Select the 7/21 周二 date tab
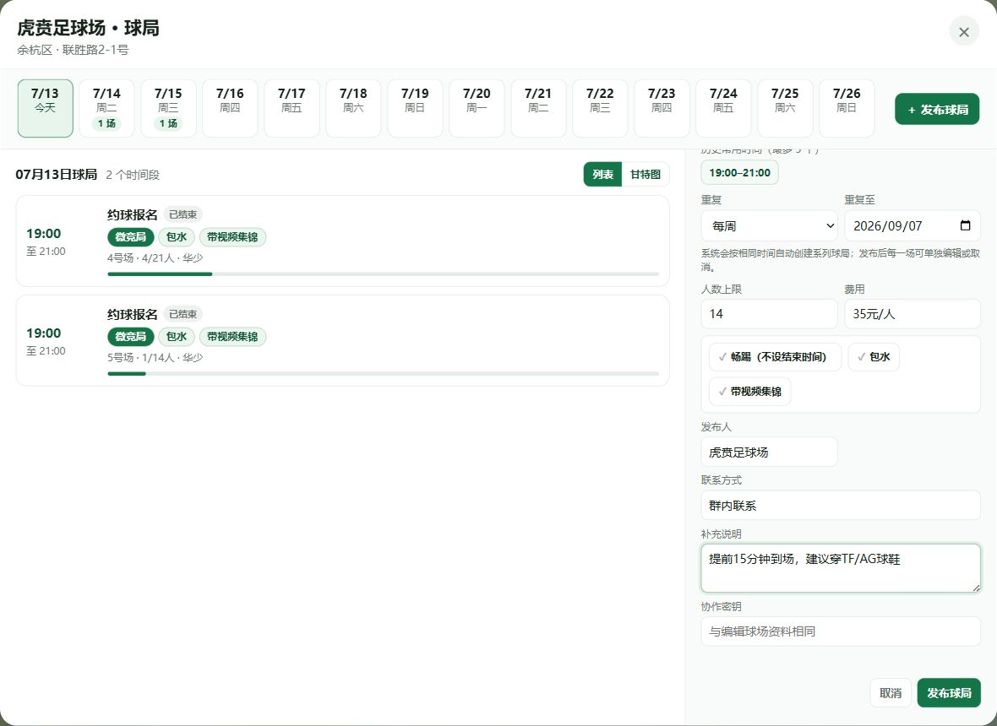 (538, 108)
